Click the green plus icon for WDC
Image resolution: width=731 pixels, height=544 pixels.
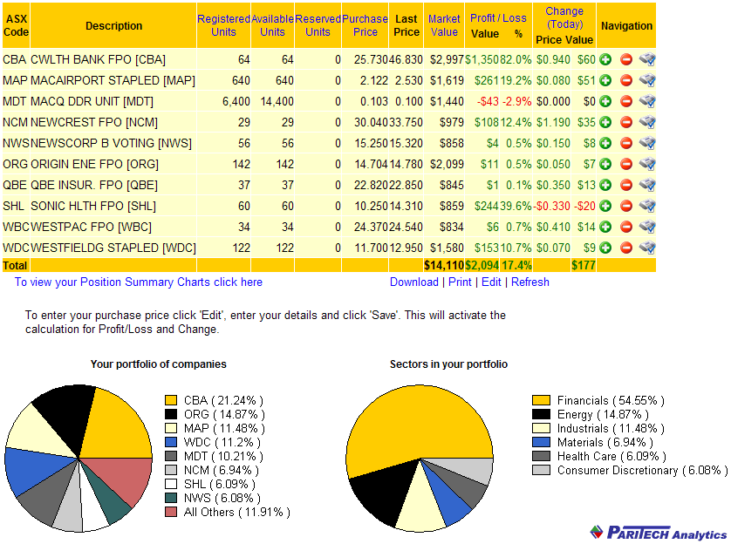click(x=605, y=248)
